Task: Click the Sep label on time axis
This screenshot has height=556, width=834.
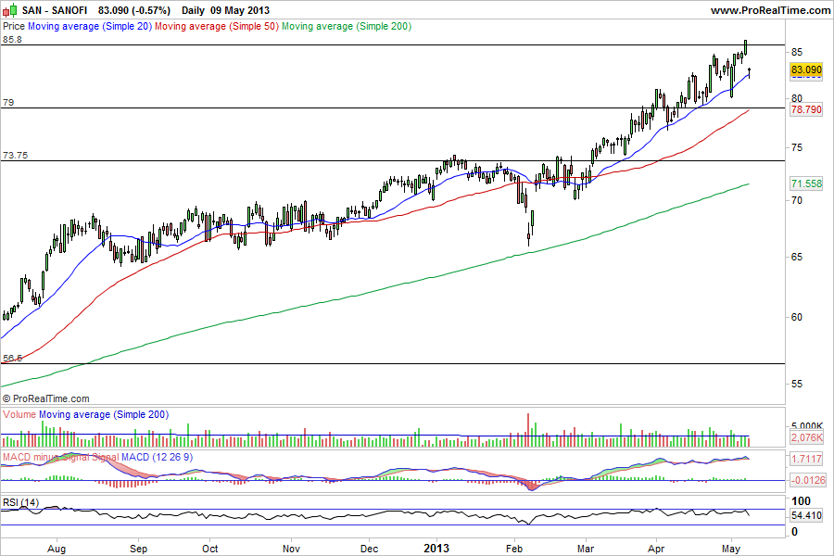Action: click(x=138, y=549)
